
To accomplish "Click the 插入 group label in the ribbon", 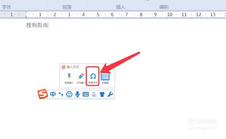I will (x=121, y=7).
